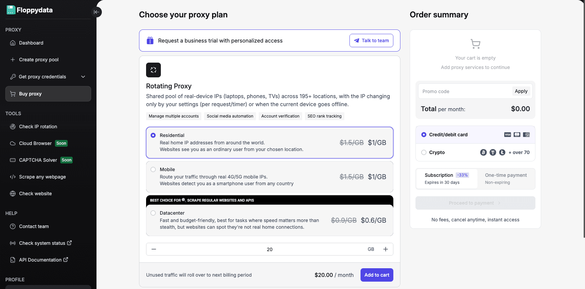This screenshot has width=585, height=289.
Task: Add 20 GB Residential plan to cart
Action: tap(377, 275)
